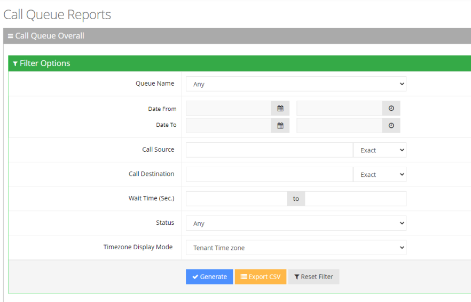Click into the Call Destination text field
Viewport: 471px width, 302px height.
(x=269, y=175)
